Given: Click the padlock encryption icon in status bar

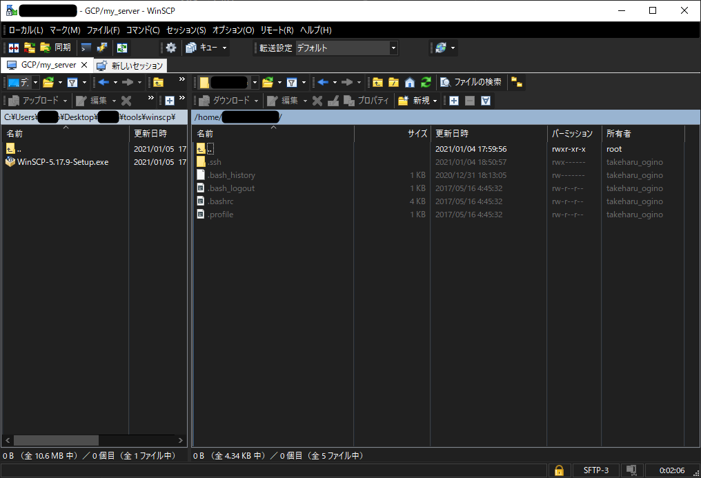Looking at the screenshot, I should (559, 470).
